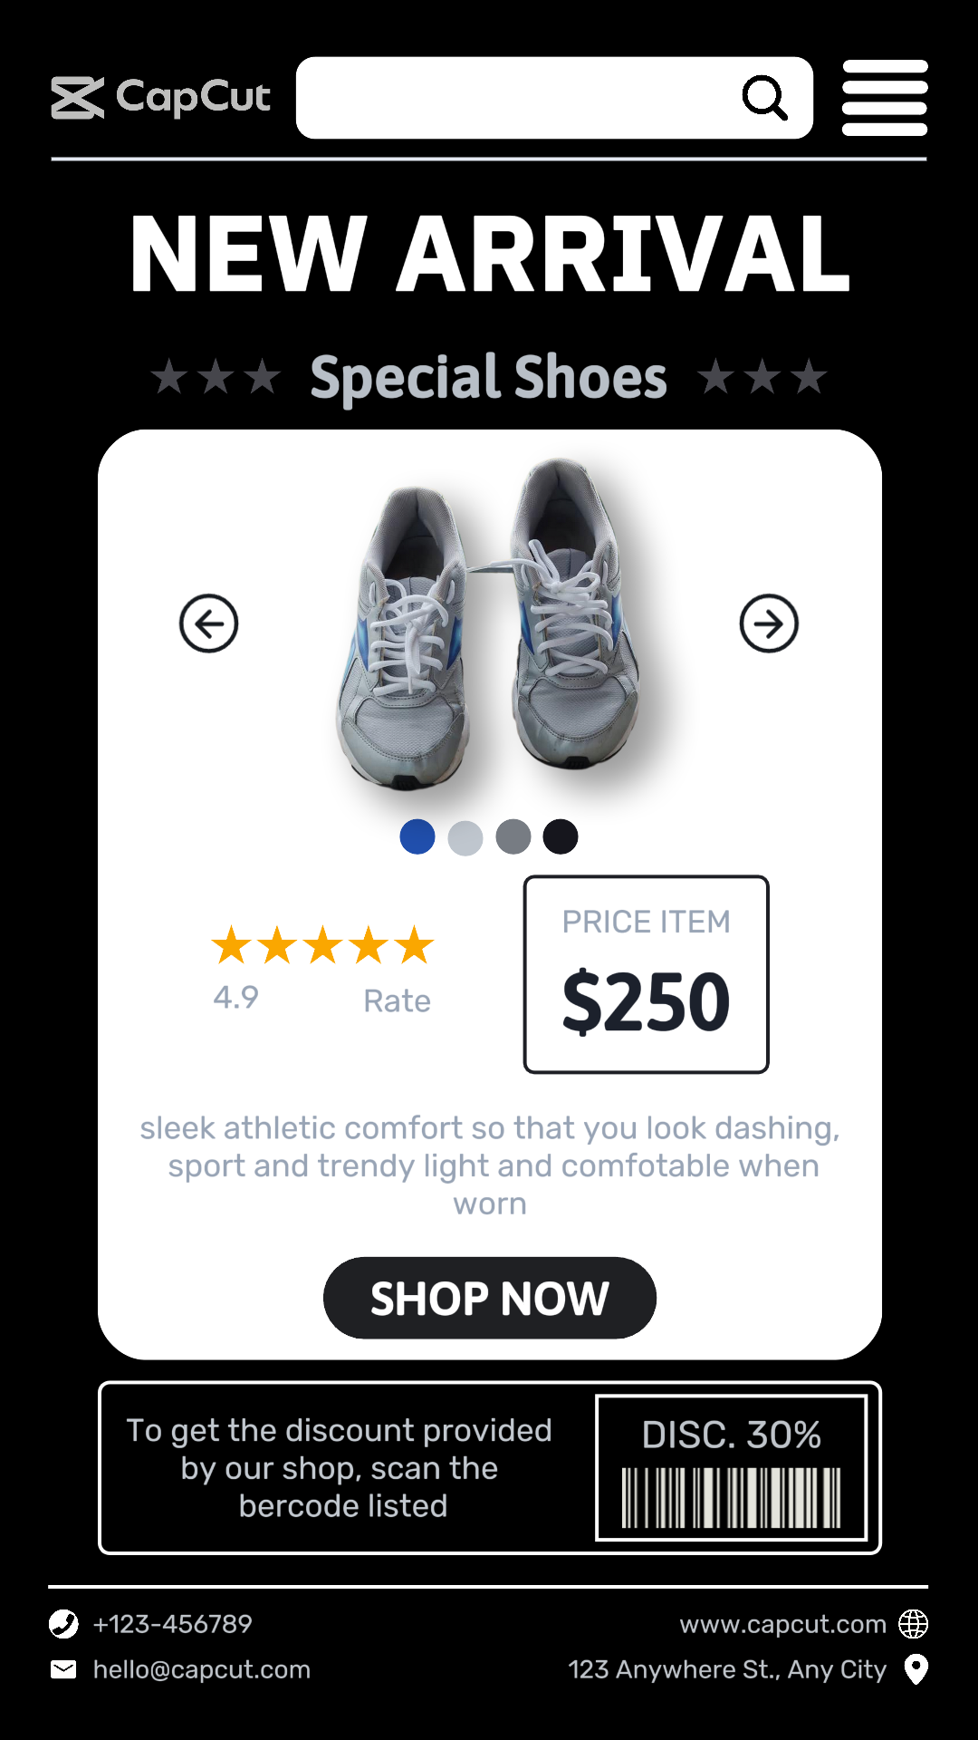Image resolution: width=978 pixels, height=1740 pixels.
Task: Go to previous shoe with left arrow
Action: click(x=209, y=623)
